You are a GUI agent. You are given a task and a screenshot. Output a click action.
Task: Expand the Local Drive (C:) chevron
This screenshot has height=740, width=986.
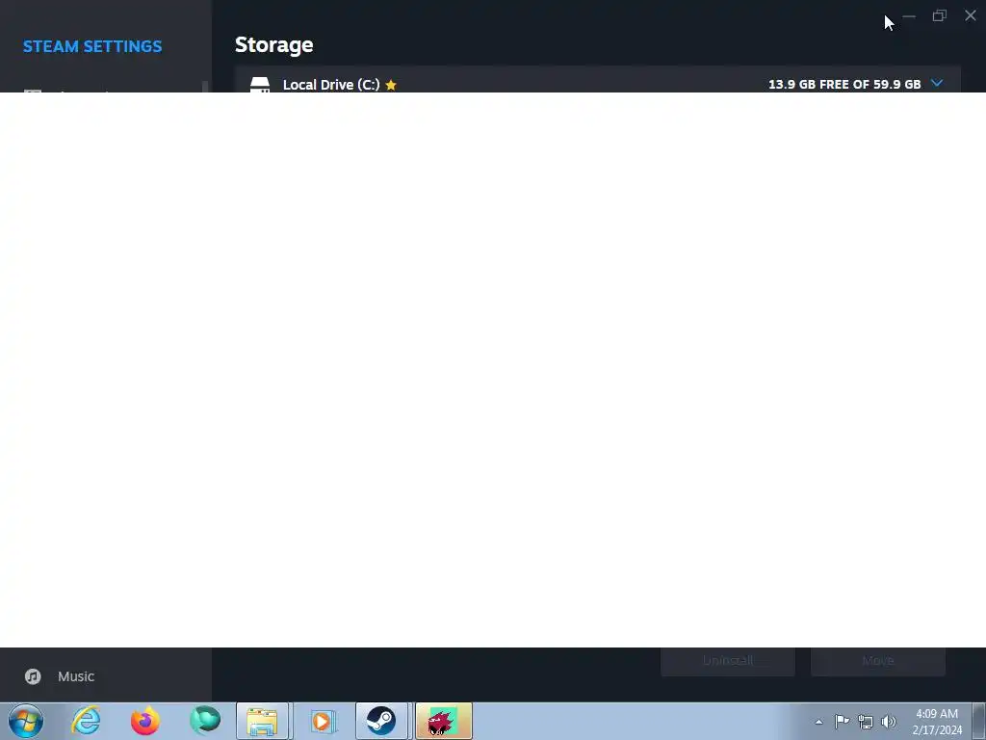point(937,83)
